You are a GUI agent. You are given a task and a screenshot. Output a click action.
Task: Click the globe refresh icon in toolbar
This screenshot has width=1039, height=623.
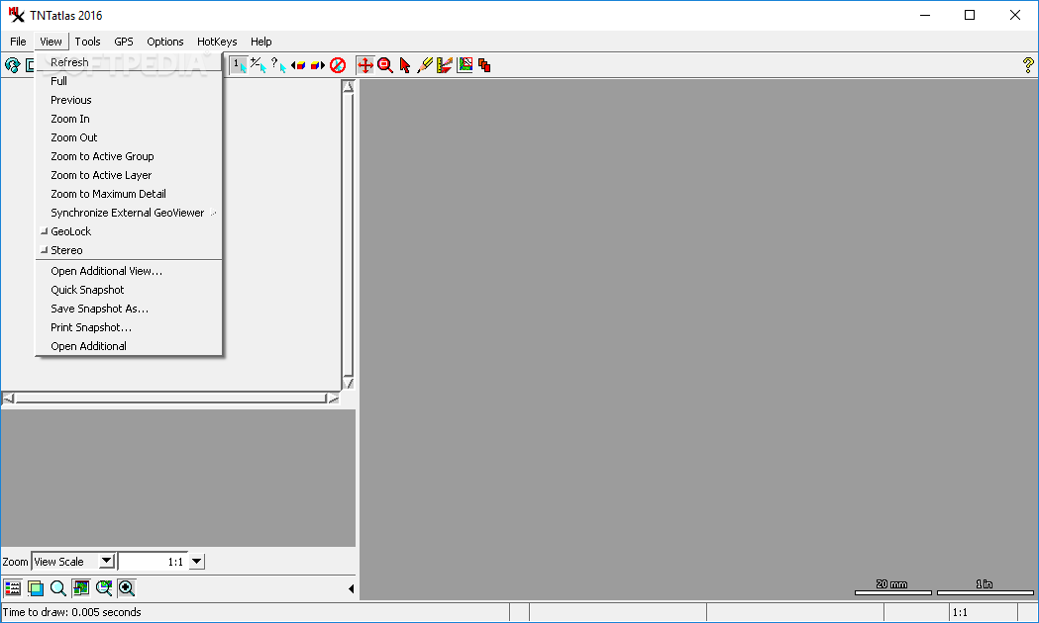tap(12, 65)
